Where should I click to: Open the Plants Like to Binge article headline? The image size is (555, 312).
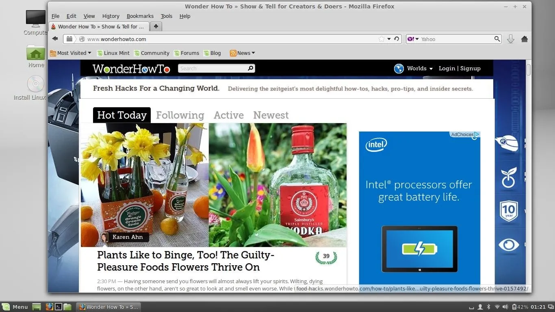tap(186, 261)
